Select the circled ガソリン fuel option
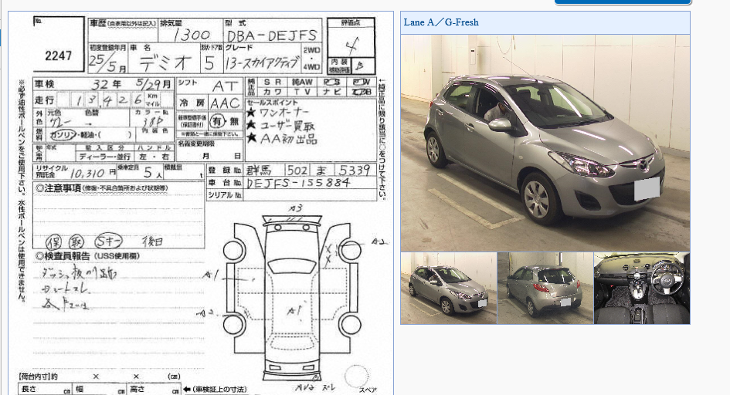This screenshot has width=730, height=395. tap(63, 135)
